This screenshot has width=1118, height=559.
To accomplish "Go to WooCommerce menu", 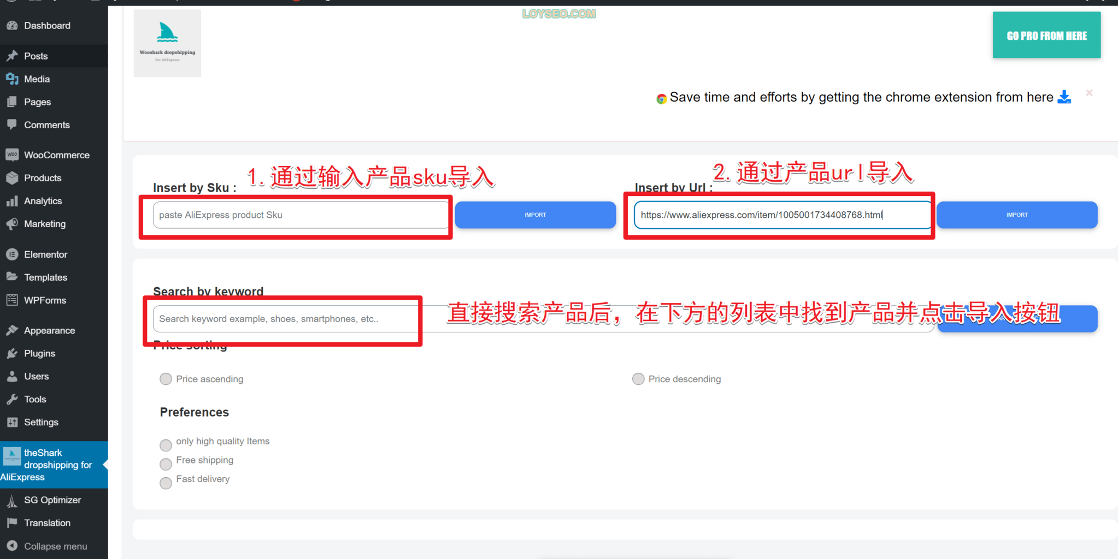I will [x=54, y=155].
